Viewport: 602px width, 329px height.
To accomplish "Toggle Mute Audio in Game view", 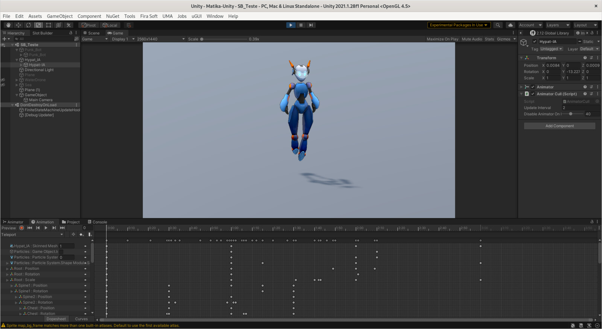I will coord(472,39).
